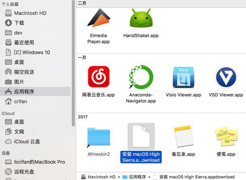Click the 二月 group header
The image size is (246, 180).
(x=82, y=3)
